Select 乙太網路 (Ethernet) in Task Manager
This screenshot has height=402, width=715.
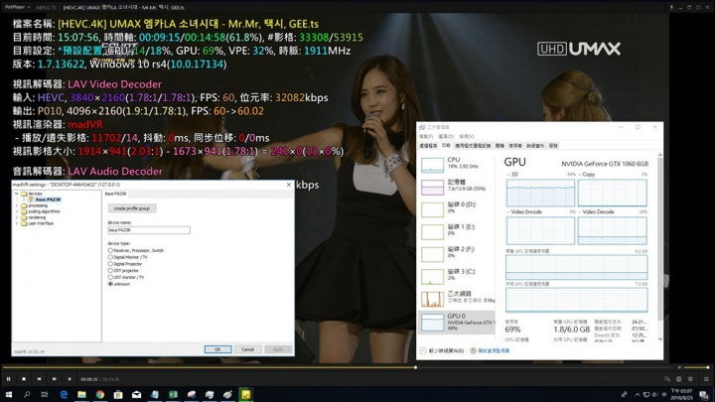coord(456,299)
